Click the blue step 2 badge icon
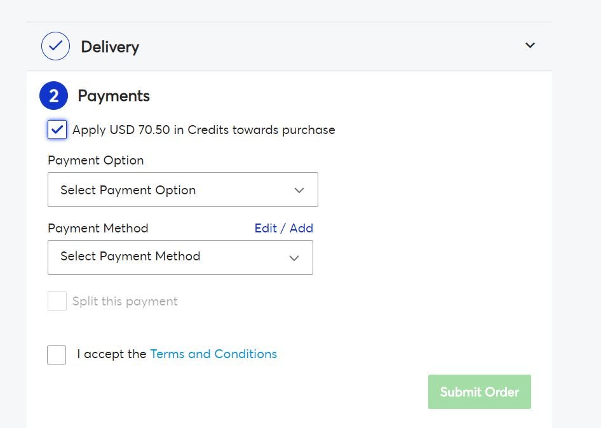The width and height of the screenshot is (601, 428). [53, 96]
